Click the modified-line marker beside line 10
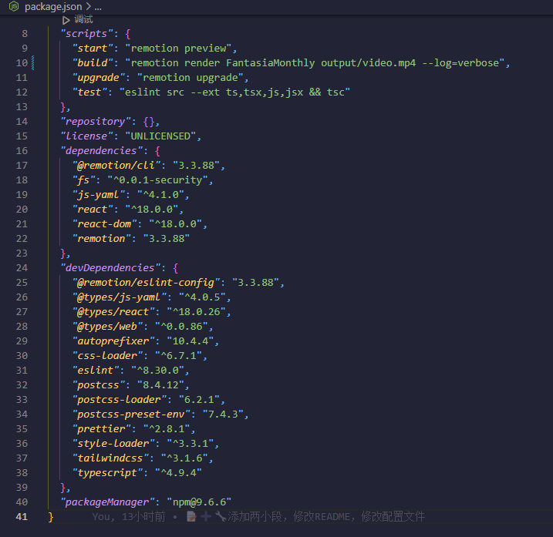 point(33,63)
